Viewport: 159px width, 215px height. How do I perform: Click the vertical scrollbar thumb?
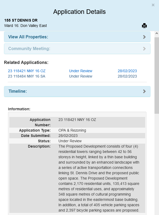pos(157,75)
